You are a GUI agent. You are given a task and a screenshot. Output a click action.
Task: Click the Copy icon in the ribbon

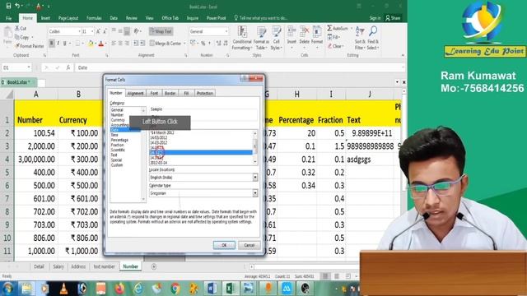(16, 37)
